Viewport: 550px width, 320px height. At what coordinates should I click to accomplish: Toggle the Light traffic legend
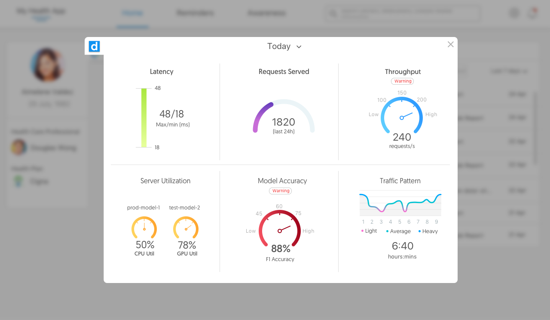click(x=368, y=231)
